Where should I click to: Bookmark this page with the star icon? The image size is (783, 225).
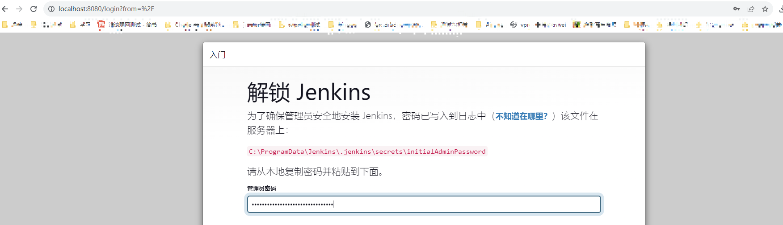[x=765, y=9]
